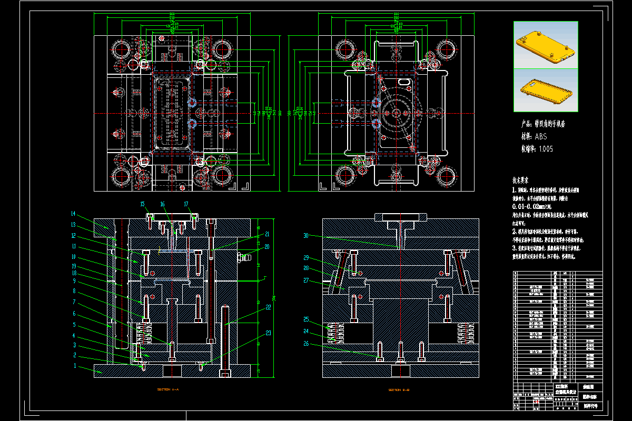Viewport: 632px width, 421px height.
Task: Select the SECTION B-B label
Action: [x=398, y=390]
